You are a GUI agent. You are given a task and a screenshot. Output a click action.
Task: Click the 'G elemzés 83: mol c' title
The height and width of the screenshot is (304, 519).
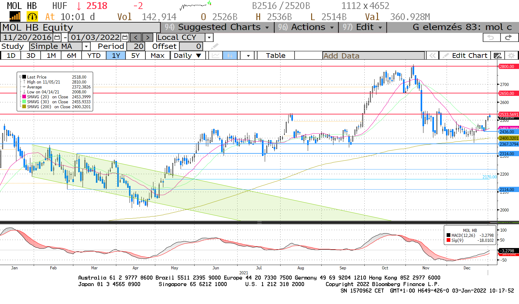pos(462,27)
